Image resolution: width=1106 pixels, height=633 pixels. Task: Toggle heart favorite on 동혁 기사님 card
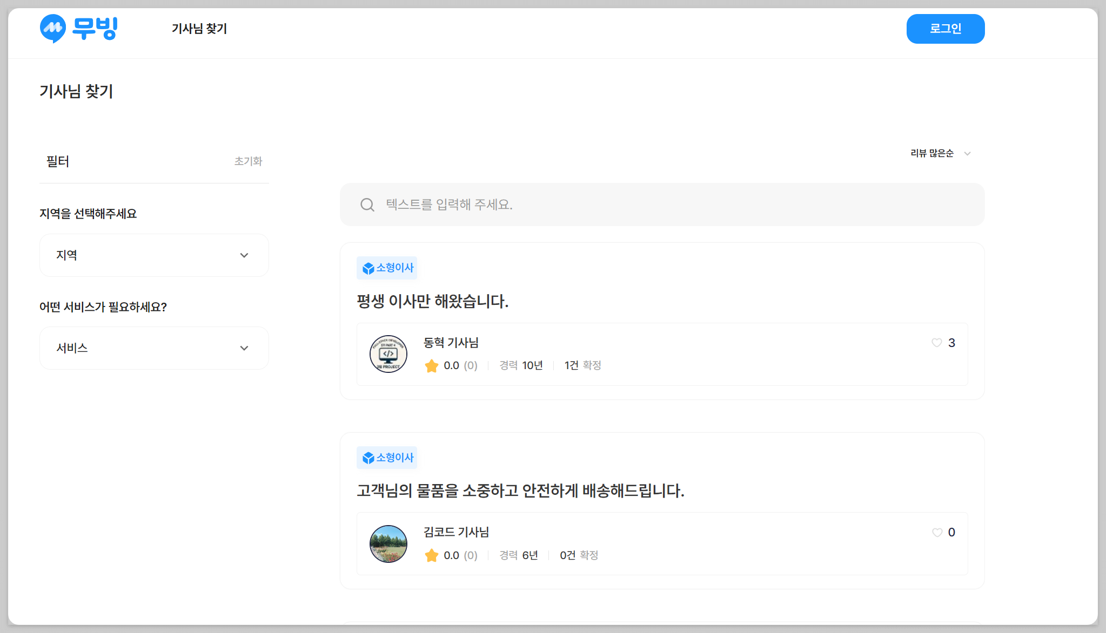point(937,343)
